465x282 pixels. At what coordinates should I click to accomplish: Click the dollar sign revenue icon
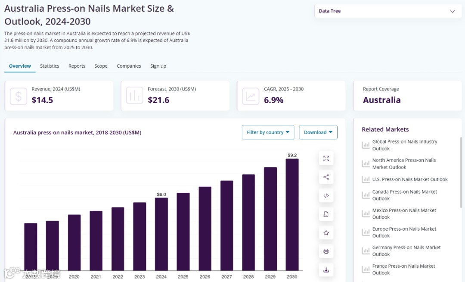19,96
